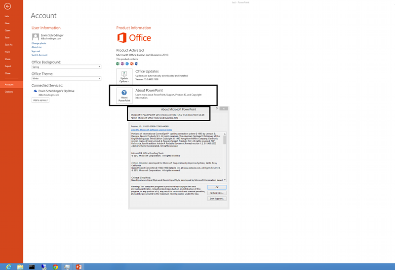Image resolution: width=395 pixels, height=270 pixels.
Task: Open File Explorer from the taskbar
Action: [20, 267]
